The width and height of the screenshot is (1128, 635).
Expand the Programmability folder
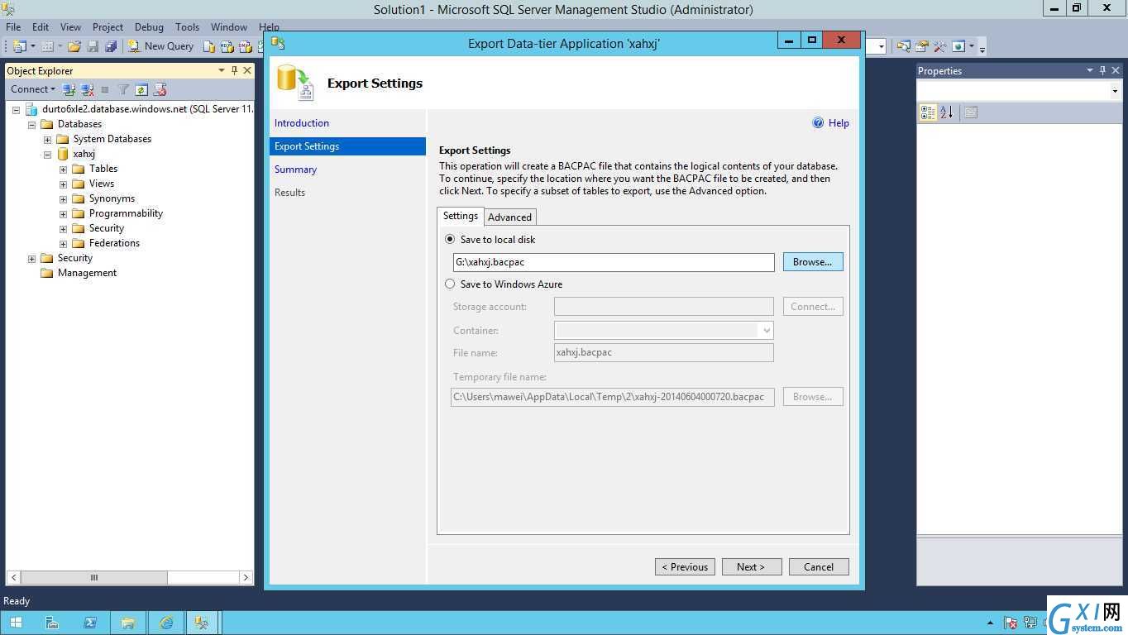[x=63, y=213]
